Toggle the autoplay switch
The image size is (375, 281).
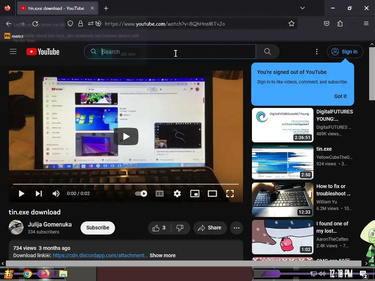click(x=141, y=194)
